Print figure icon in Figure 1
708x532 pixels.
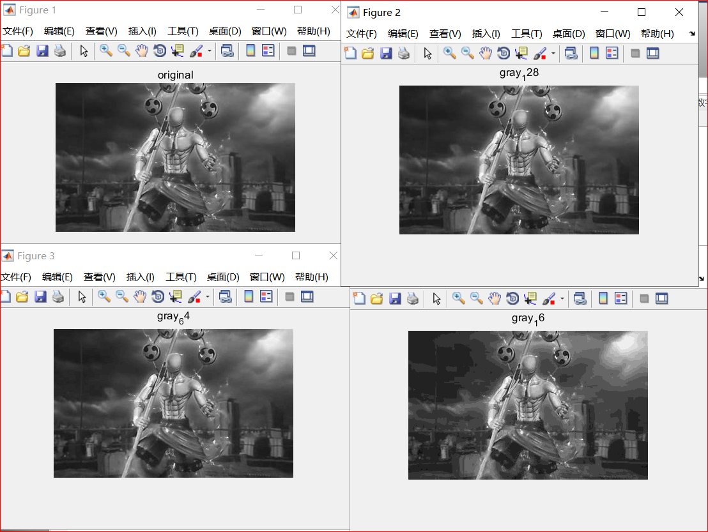(x=60, y=51)
